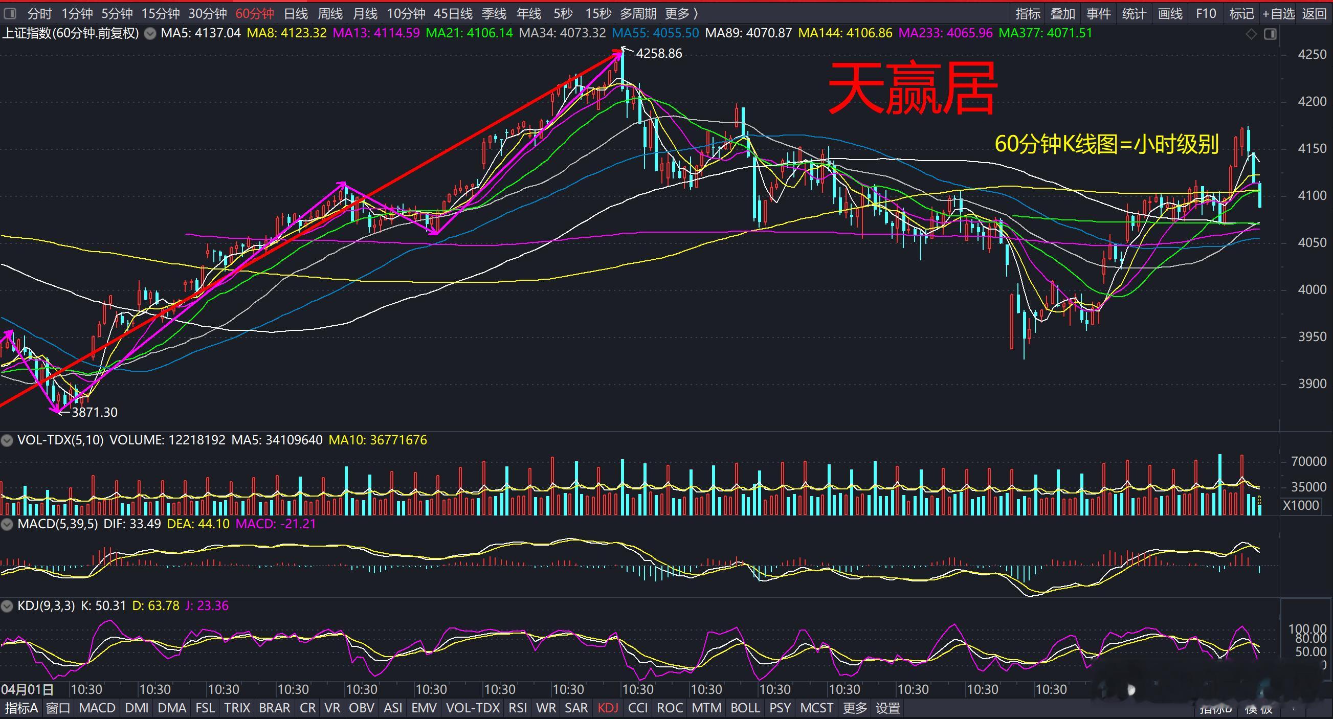
Task: Expand the VOL-TDX indicator dropdown arrow
Action: point(7,441)
